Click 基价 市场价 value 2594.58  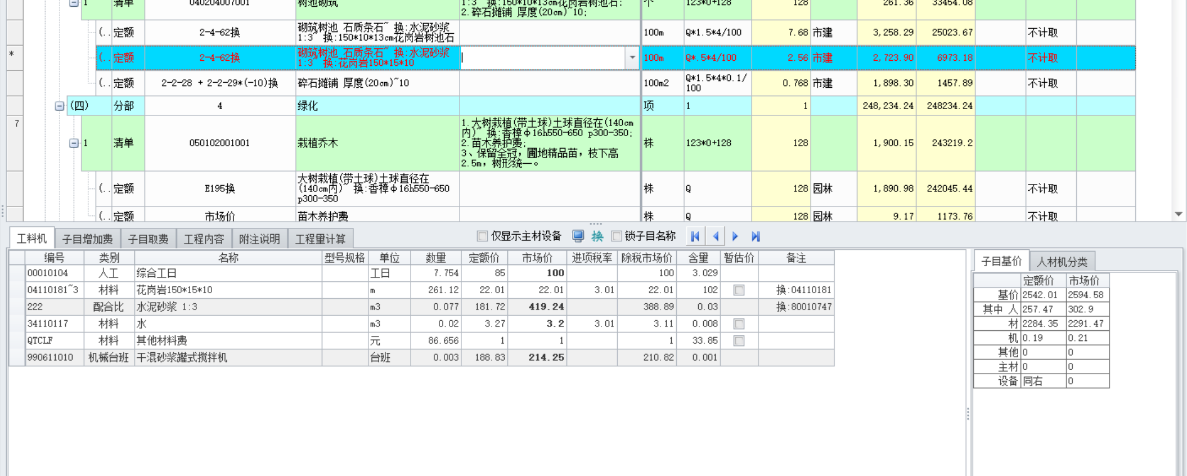click(x=1088, y=295)
